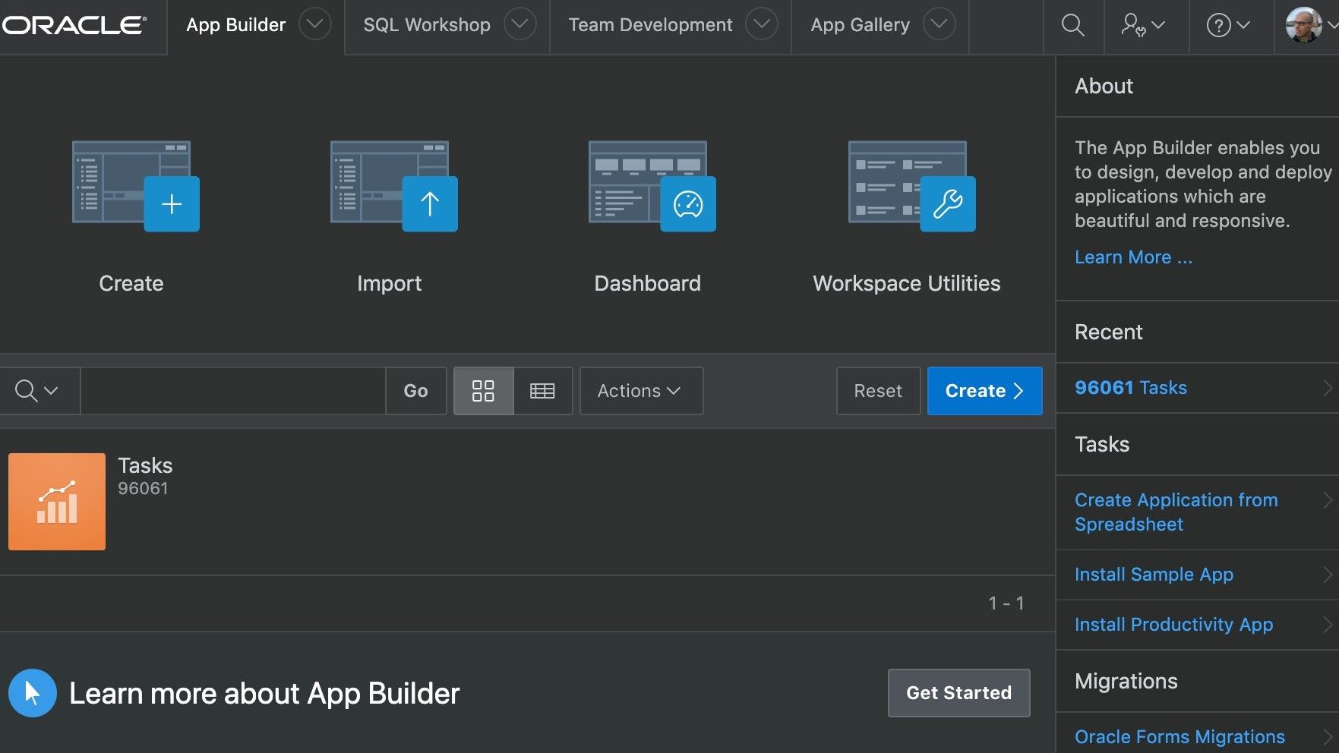Expand the App Builder dropdown arrow

tap(314, 25)
